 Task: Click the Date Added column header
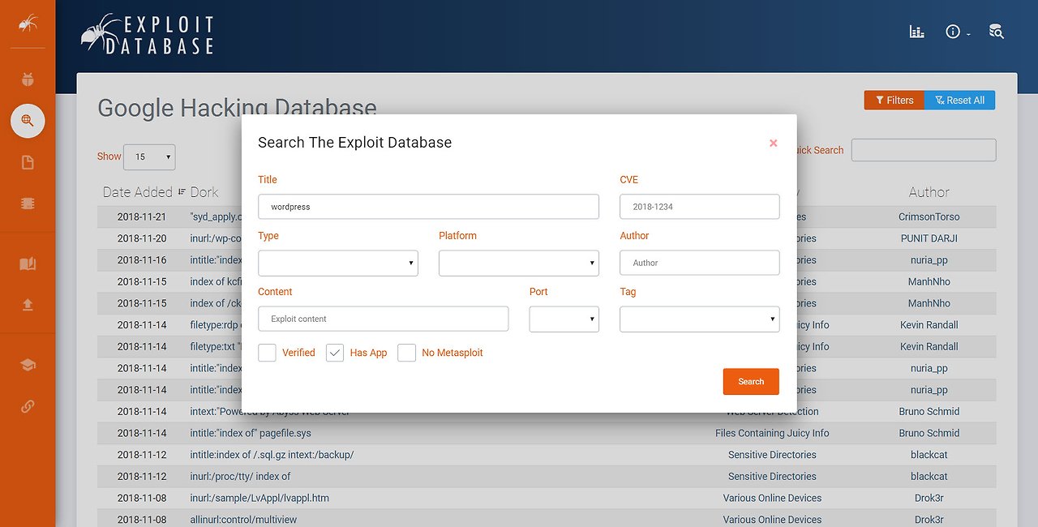(x=138, y=192)
